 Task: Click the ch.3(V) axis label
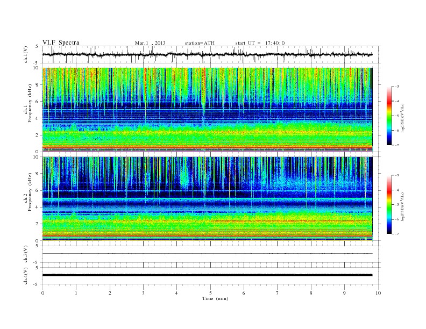[26, 254]
